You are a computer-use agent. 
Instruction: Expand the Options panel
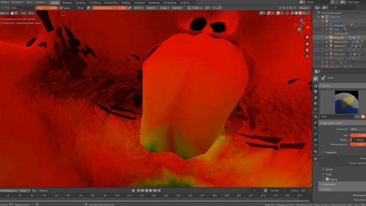(343, 189)
